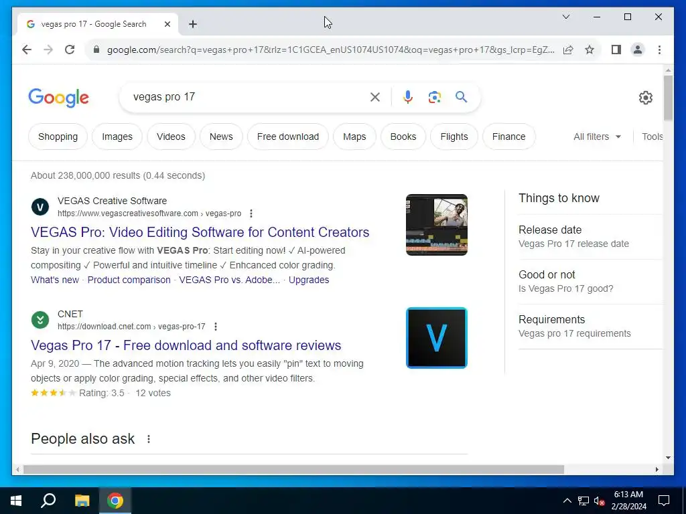Screen dimensions: 686x514
Task: Open the muted volume tray icon
Action: point(599,501)
